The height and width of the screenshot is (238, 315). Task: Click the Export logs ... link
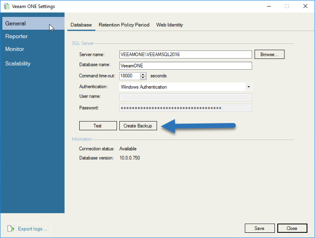click(x=33, y=229)
